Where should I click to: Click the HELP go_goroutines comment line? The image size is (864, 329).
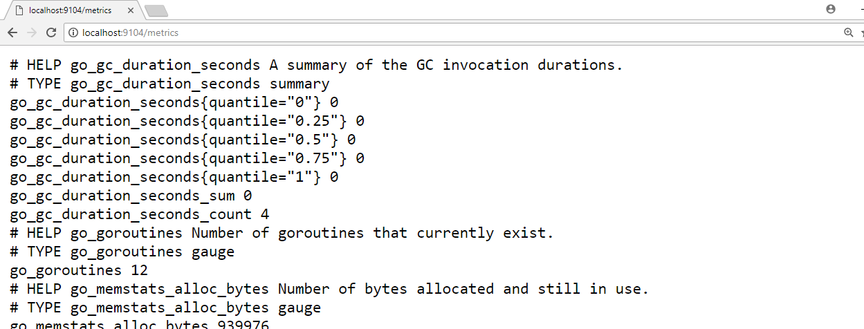point(282,233)
